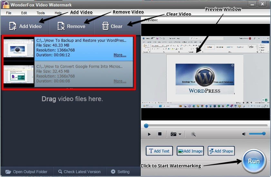This screenshot has width=271, height=177.
Task: Click the preview video frame
Action: pos(205,72)
